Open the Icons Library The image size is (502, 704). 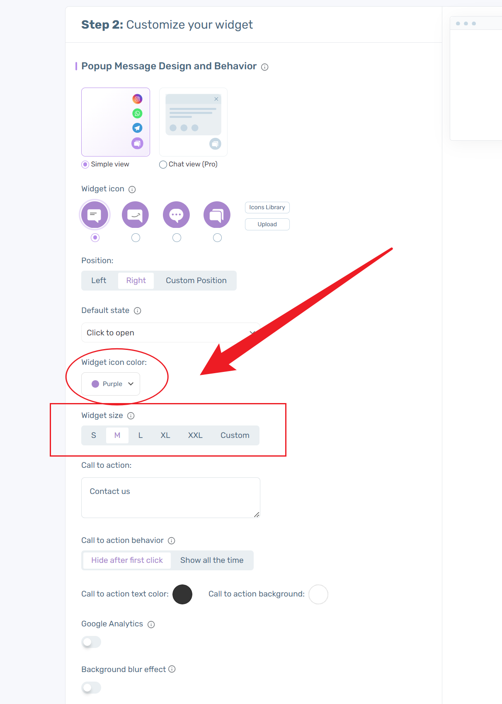267,207
